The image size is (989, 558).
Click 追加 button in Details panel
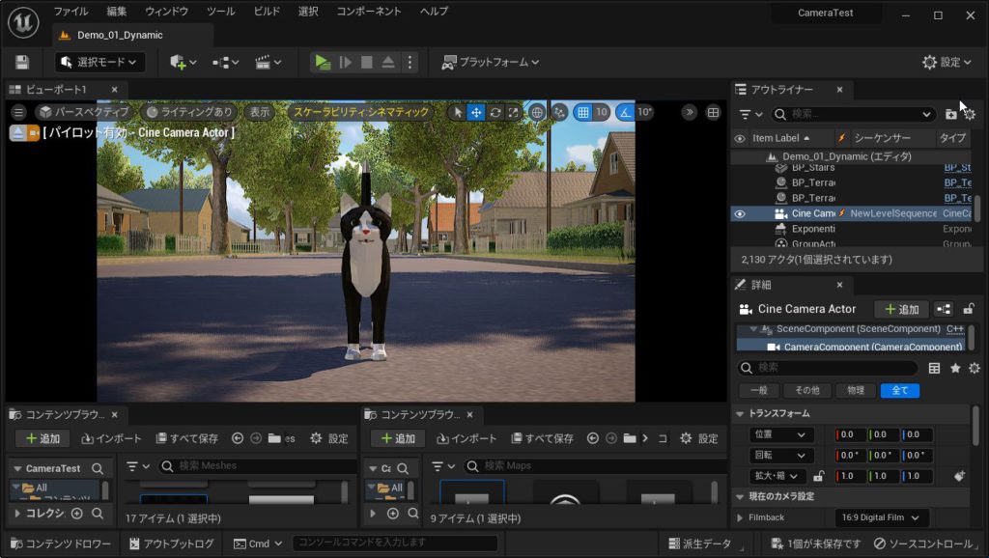click(901, 309)
